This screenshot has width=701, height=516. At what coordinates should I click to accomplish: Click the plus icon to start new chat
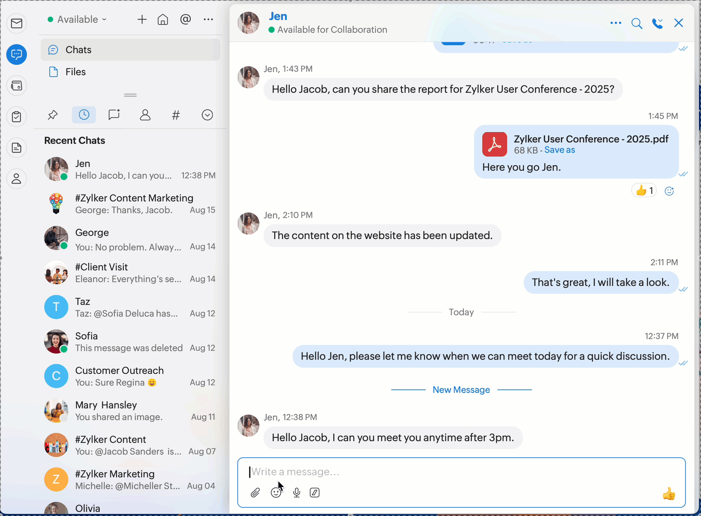coord(142,20)
